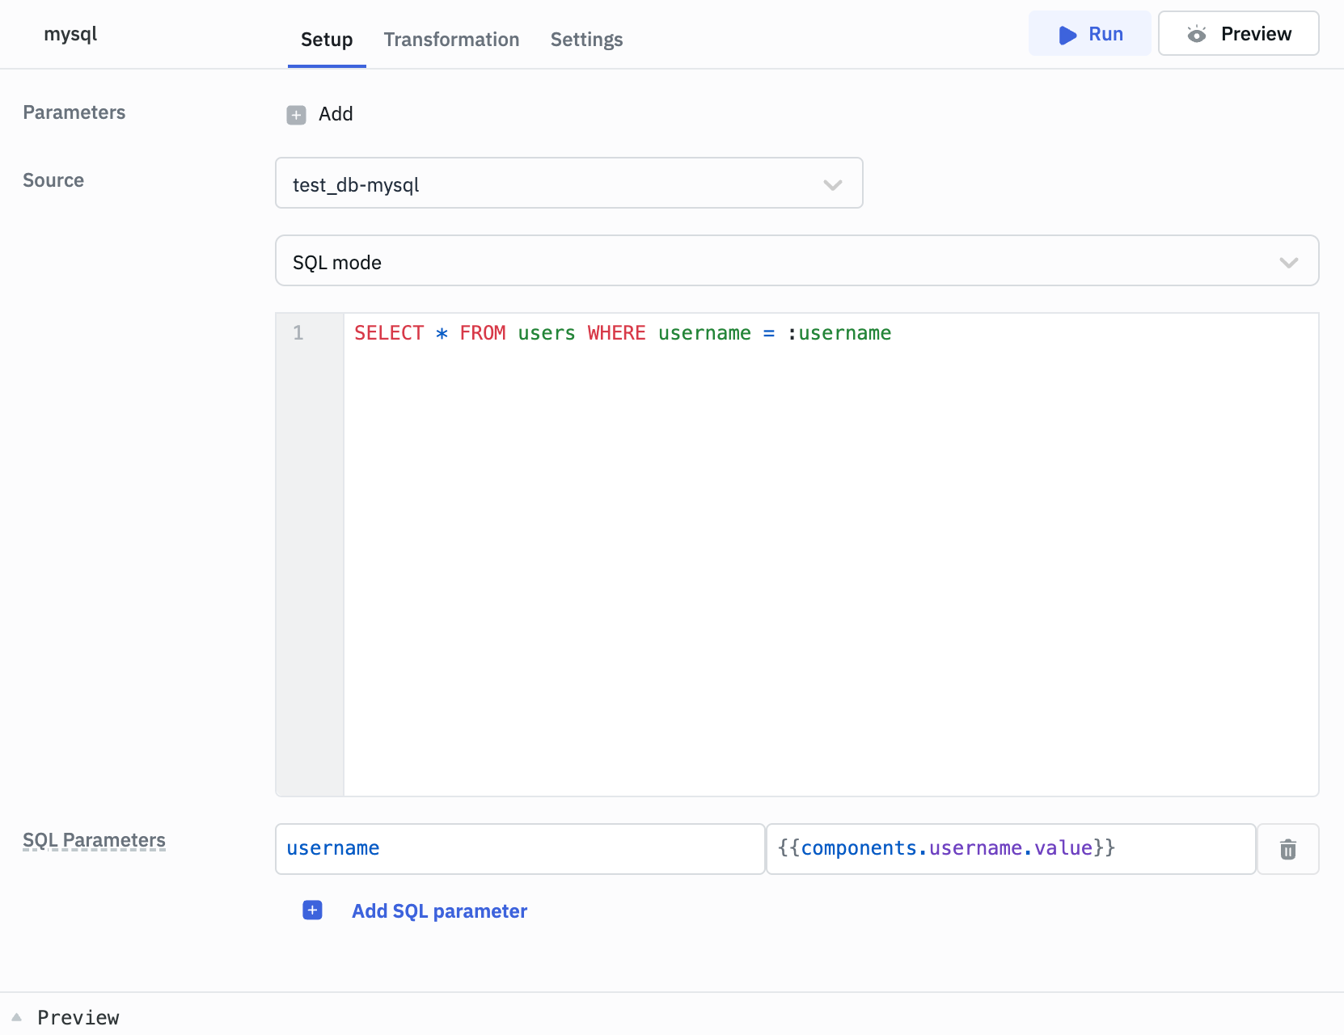
Task: Click the components.username.value parameter field
Action: (1010, 849)
